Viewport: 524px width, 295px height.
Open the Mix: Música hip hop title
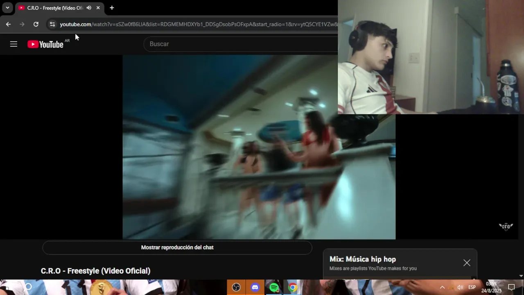tap(363, 259)
